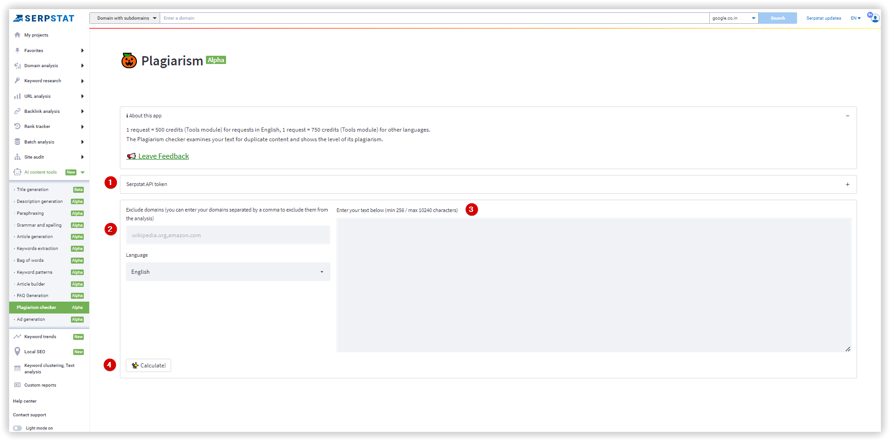Select Plagiarism checker menu item
The height and width of the screenshot is (441, 890).
click(49, 308)
